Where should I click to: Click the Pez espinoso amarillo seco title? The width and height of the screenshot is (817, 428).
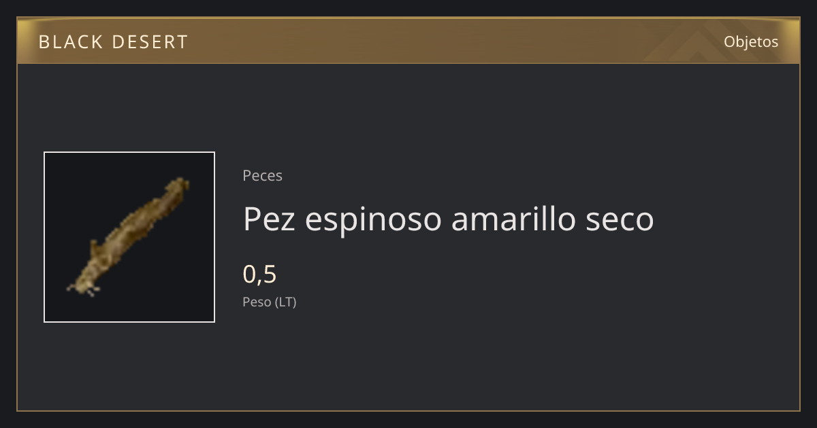(448, 219)
